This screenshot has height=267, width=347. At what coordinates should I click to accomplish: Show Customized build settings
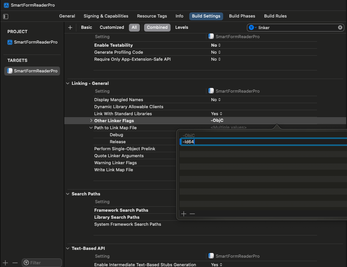112,27
